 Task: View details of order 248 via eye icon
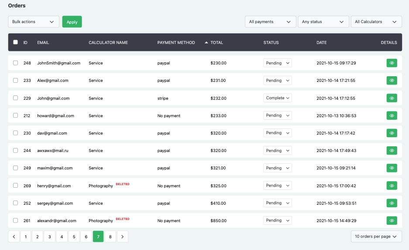392,63
